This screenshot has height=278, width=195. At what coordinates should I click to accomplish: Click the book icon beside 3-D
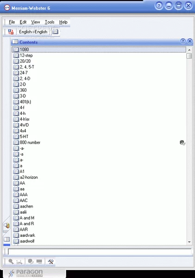(16, 96)
